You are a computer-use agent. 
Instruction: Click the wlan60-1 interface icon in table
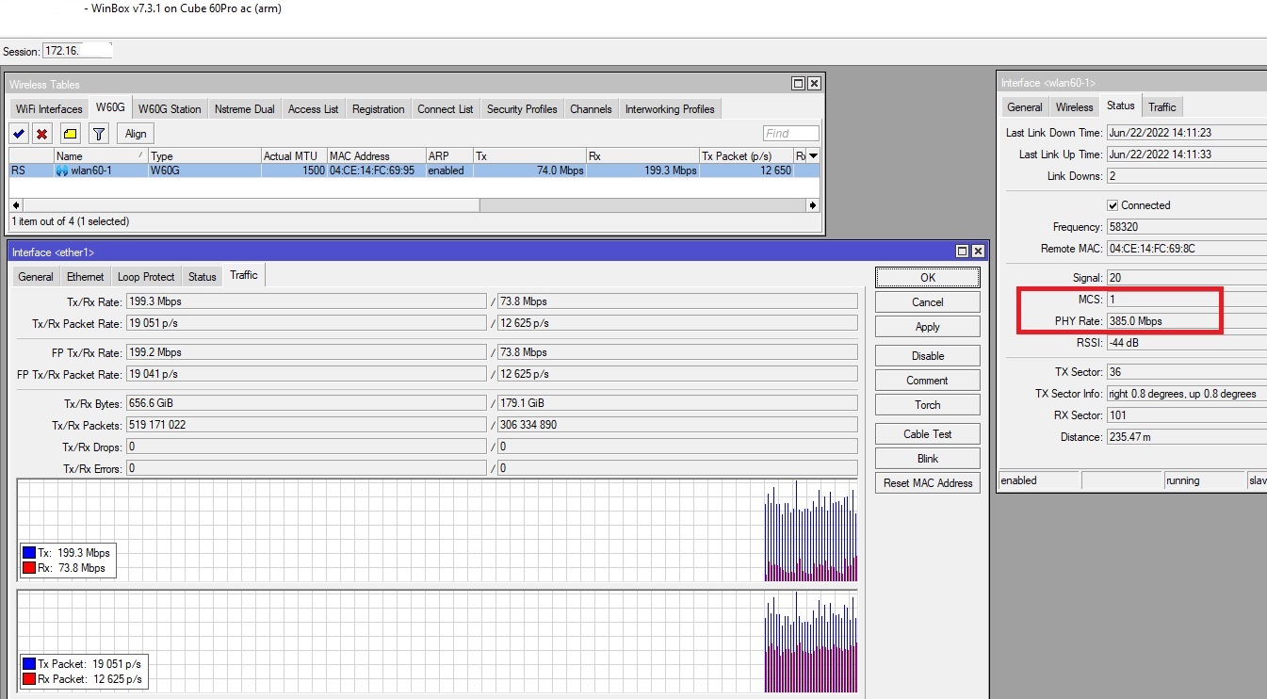(62, 171)
